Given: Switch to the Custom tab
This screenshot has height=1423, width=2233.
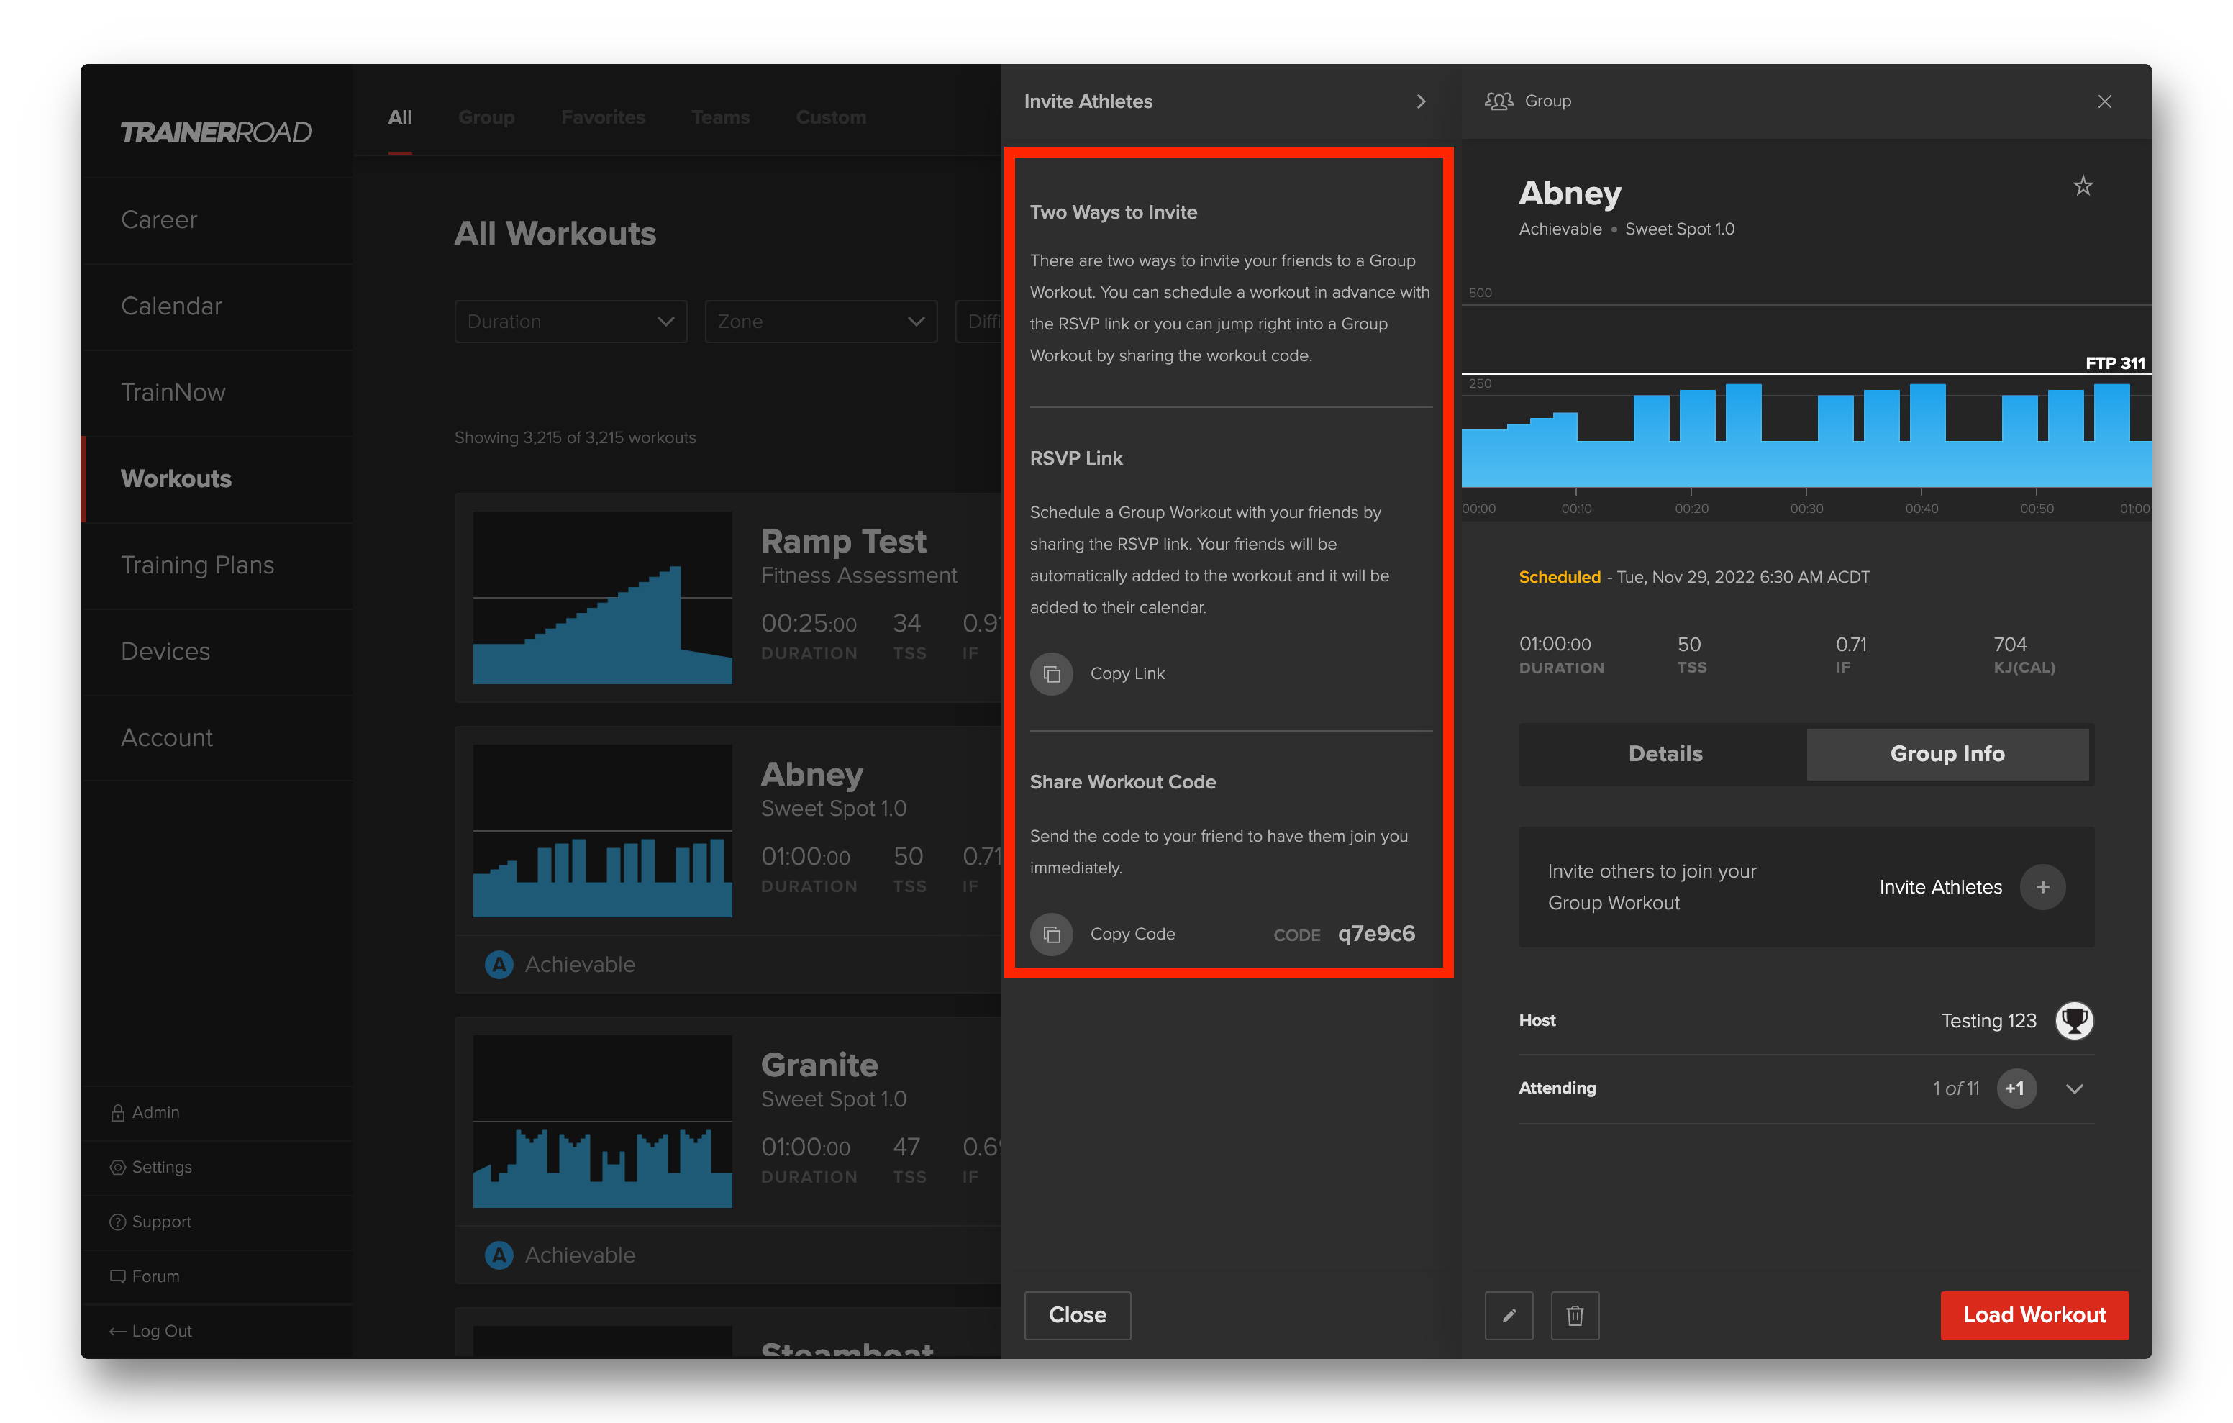Looking at the screenshot, I should 831,117.
